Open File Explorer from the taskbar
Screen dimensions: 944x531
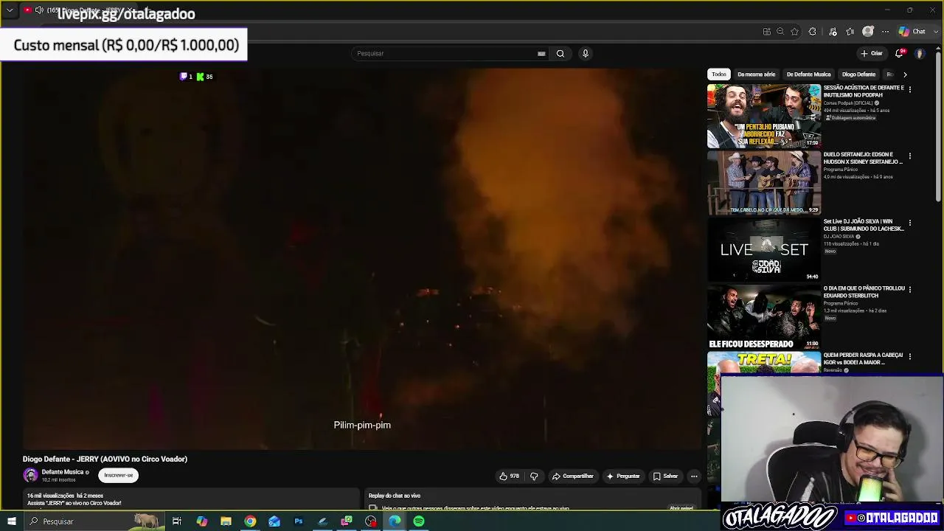226,521
